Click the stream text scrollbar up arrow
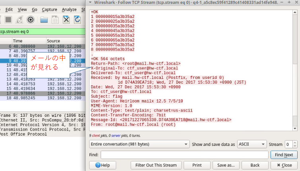 pyautogui.click(x=295, y=12)
